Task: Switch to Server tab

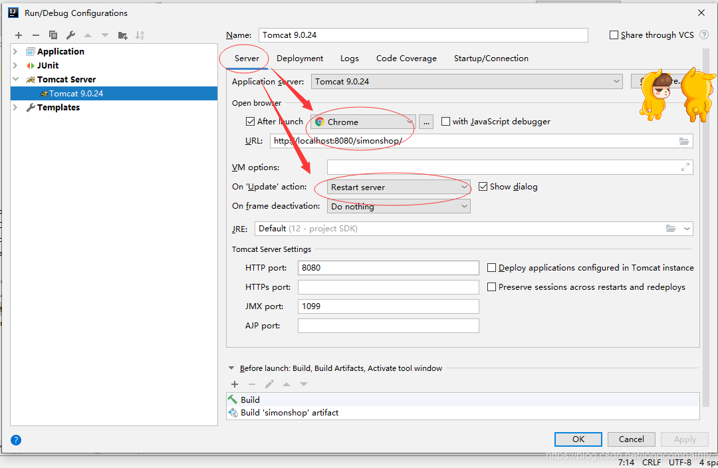Action: (247, 58)
